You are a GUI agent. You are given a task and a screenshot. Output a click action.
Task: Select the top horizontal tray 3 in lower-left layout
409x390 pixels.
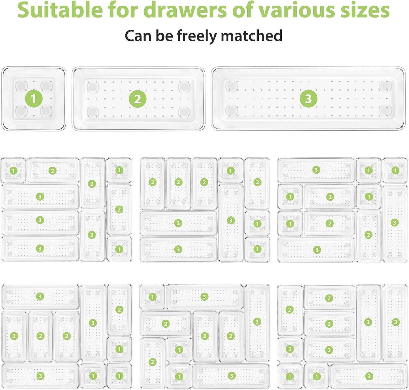tap(40, 297)
